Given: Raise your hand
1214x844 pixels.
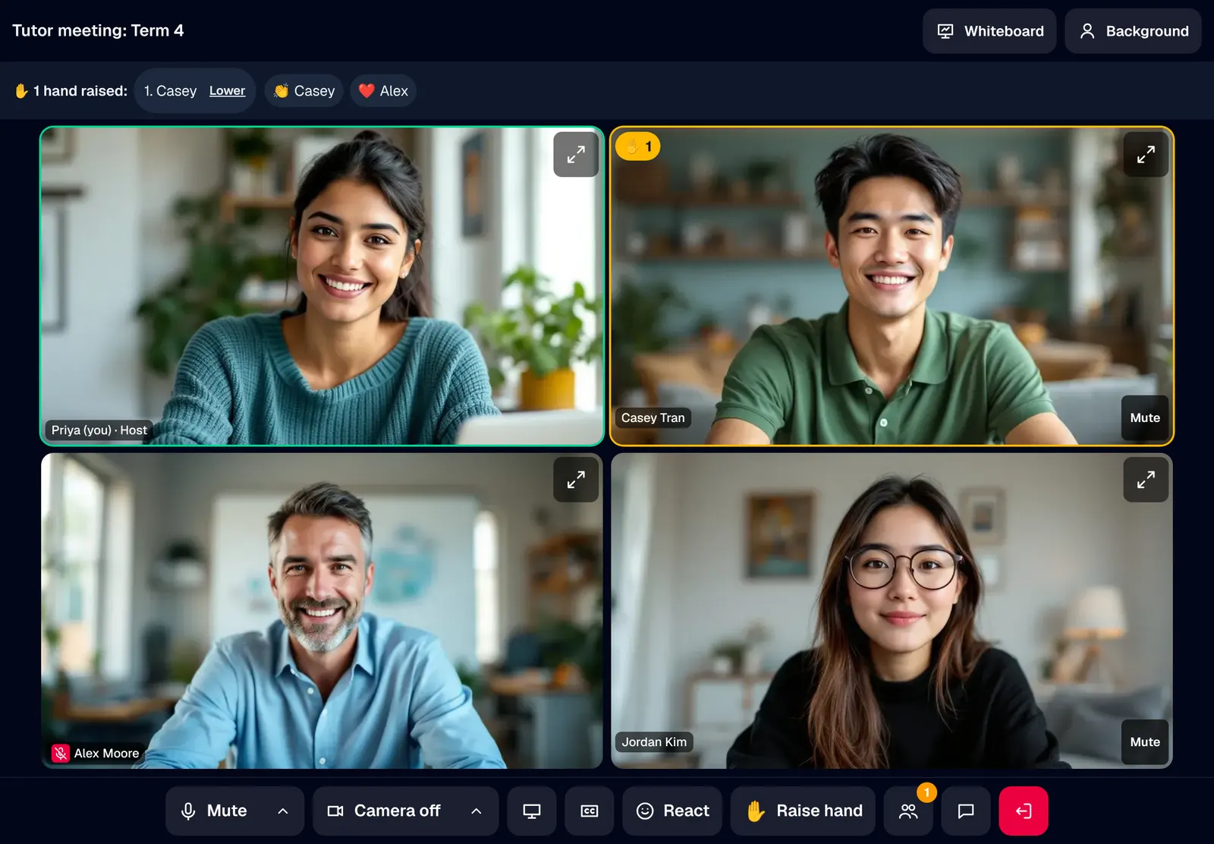Looking at the screenshot, I should click(x=803, y=811).
